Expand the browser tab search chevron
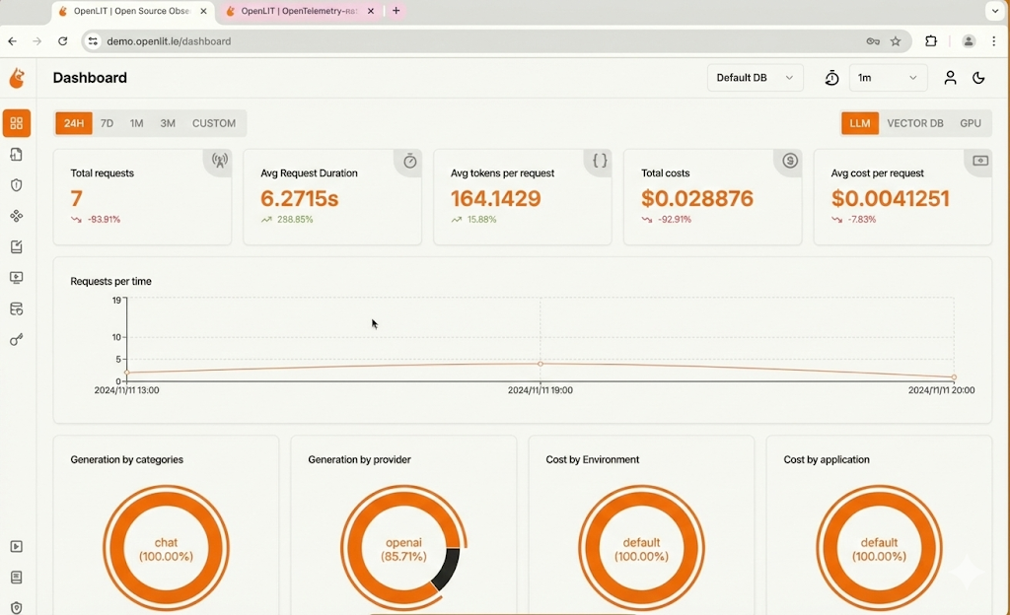 pyautogui.click(x=996, y=10)
